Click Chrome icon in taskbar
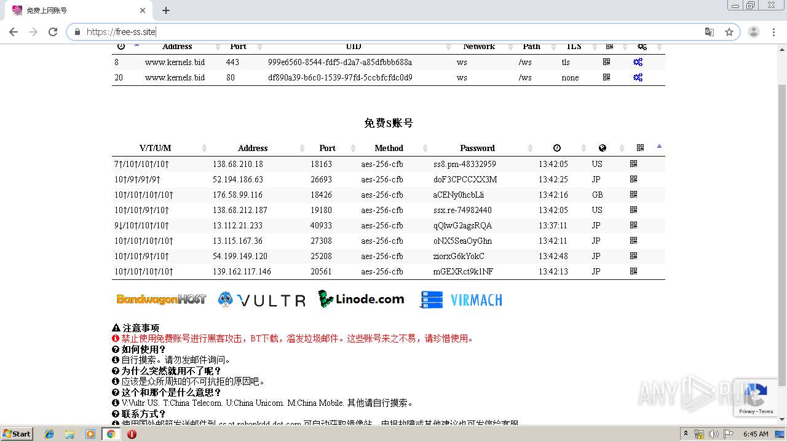787x442 pixels. (x=111, y=434)
